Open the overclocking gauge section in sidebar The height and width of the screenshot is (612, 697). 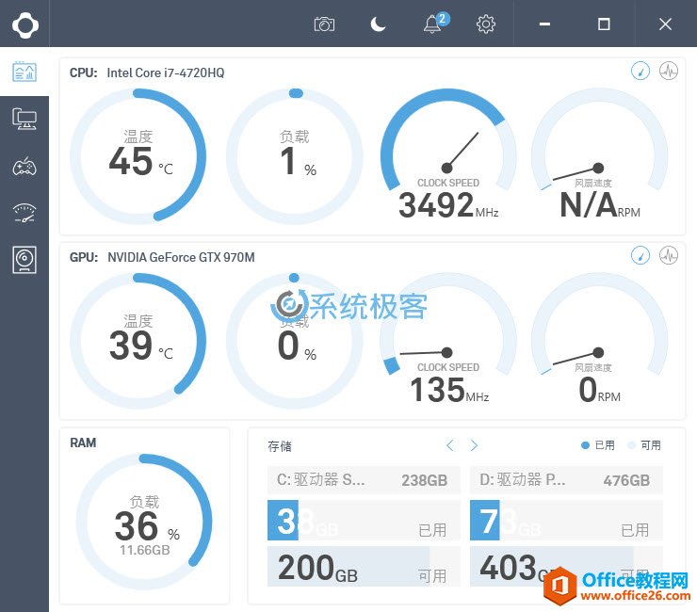[x=24, y=213]
